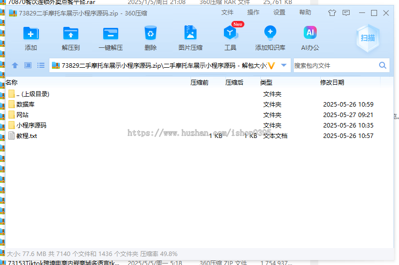Click the 添加知识库 lightbulb icon
This screenshot has height=265, width=399.
pyautogui.click(x=270, y=33)
